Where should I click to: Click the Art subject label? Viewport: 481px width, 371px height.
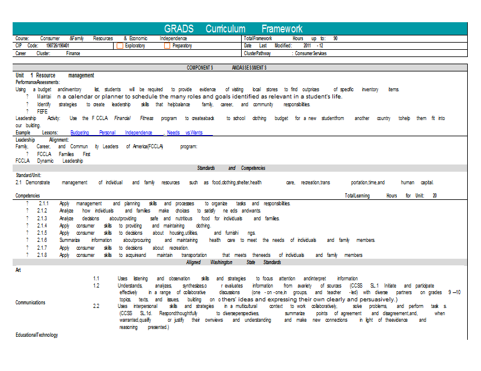point(18,270)
